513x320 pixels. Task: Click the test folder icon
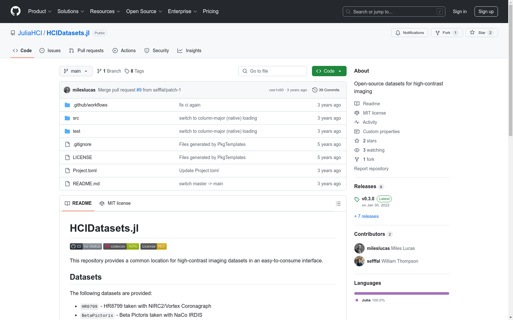67,131
